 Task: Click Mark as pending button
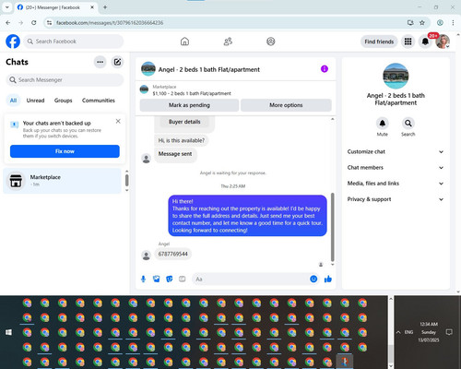(x=189, y=105)
